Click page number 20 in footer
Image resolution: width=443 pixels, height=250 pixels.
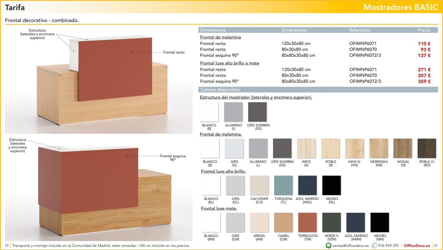click(7, 246)
